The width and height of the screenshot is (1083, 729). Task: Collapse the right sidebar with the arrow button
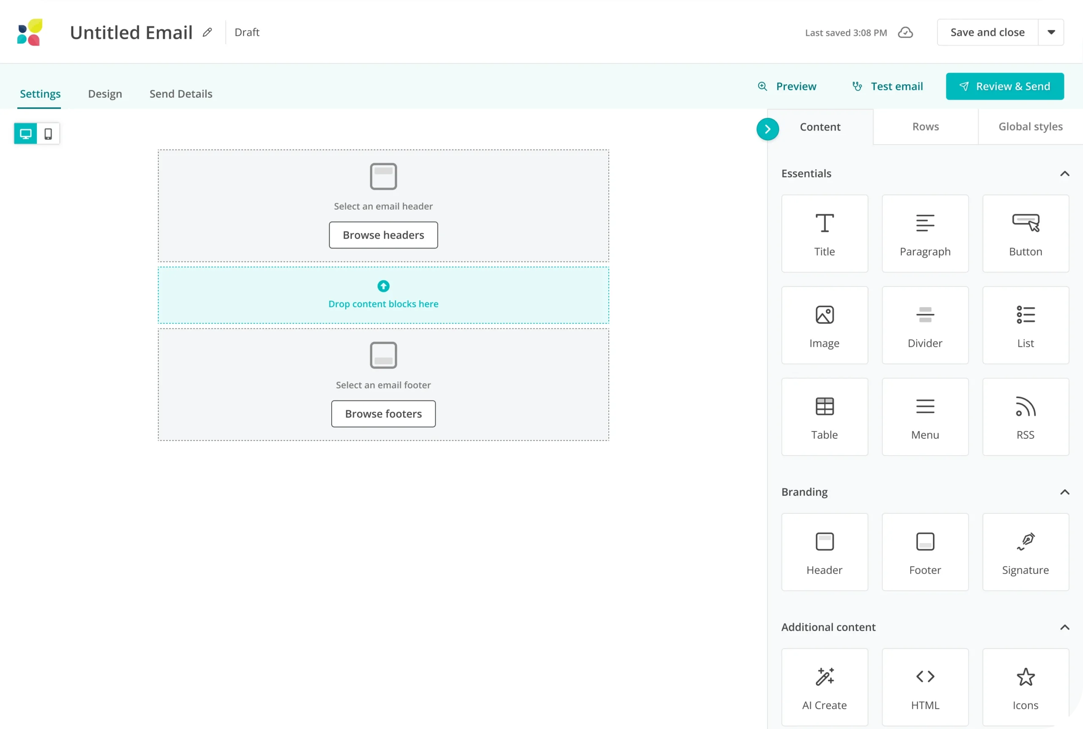(x=767, y=129)
